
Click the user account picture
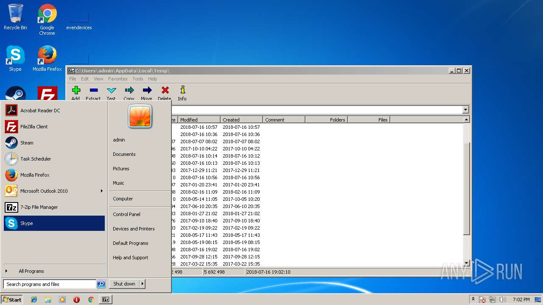pyautogui.click(x=140, y=116)
